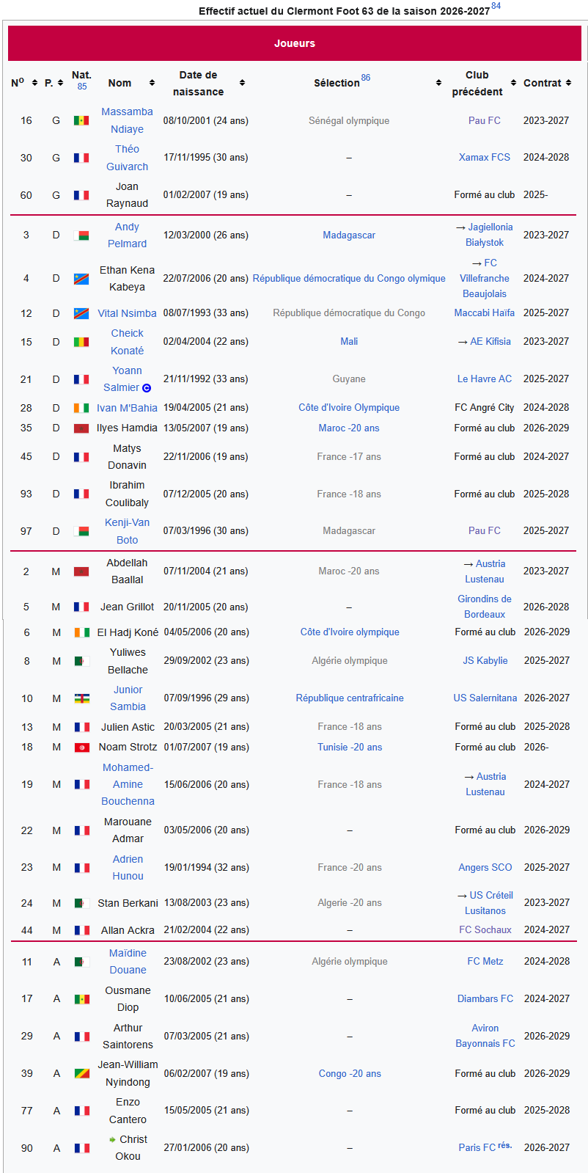
Task: Open Aviron Bayonnais FC club link
Action: tap(485, 1037)
